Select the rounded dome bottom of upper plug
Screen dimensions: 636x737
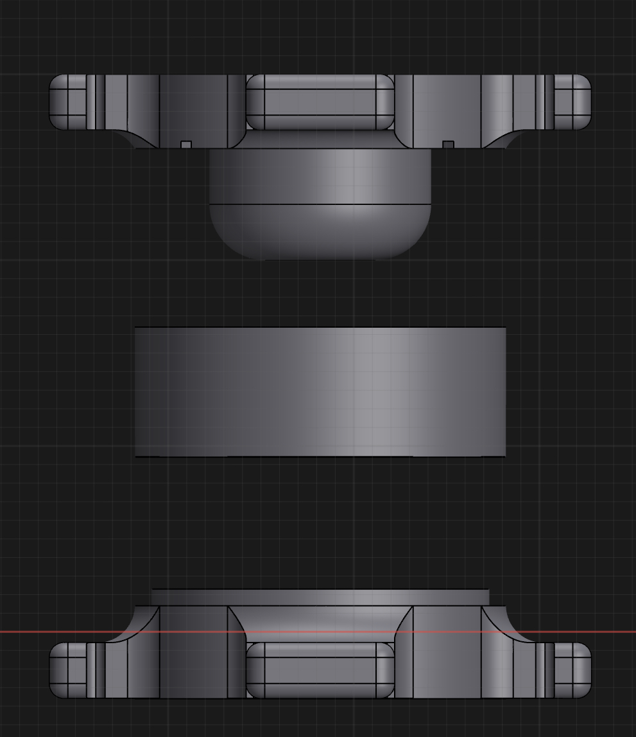coord(320,232)
